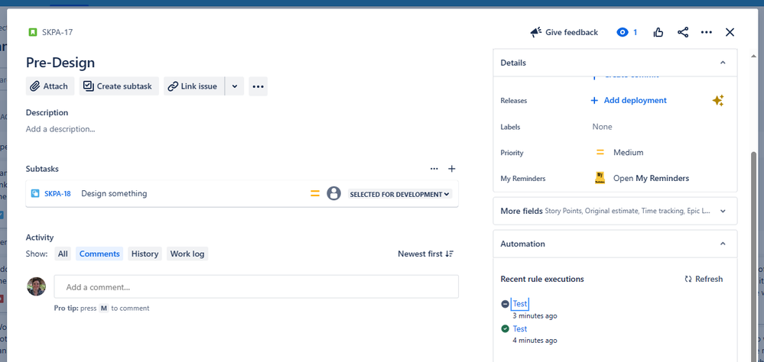Image resolution: width=764 pixels, height=362 pixels.
Task: Click green success status icon for Test rule
Action: (x=506, y=329)
